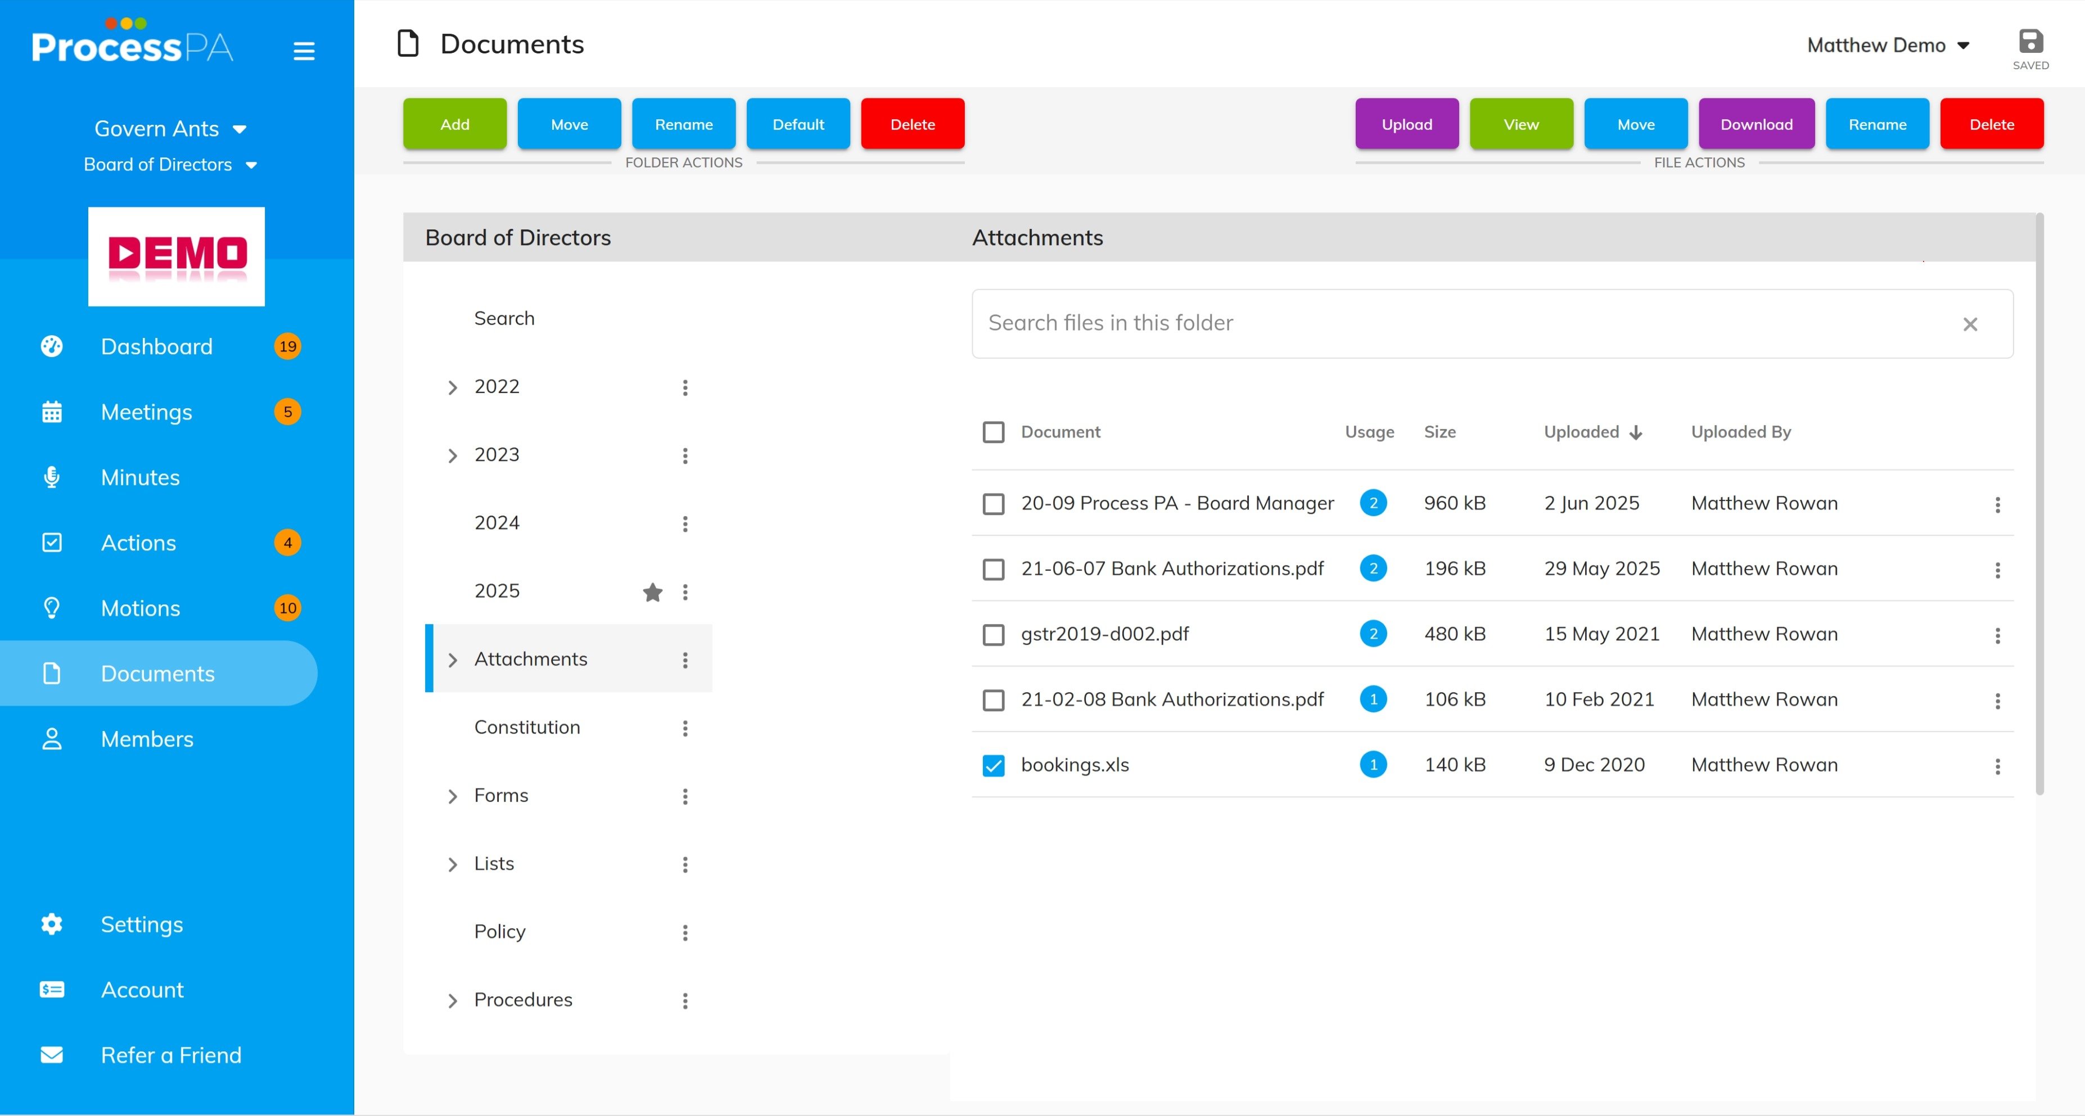Toggle the select-all Document checkbox

click(x=993, y=432)
